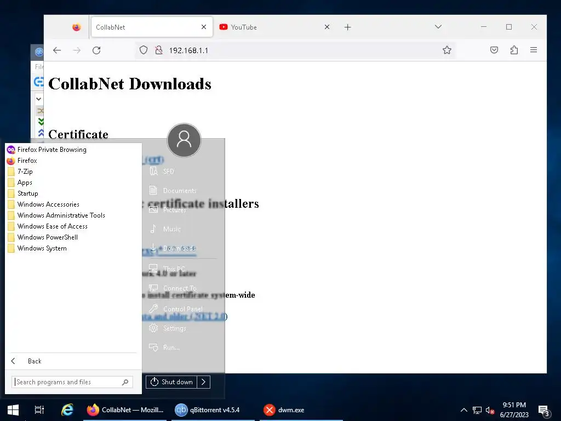This screenshot has width=561, height=421.
Task: Click the Windows Start button
Action: [x=13, y=410]
